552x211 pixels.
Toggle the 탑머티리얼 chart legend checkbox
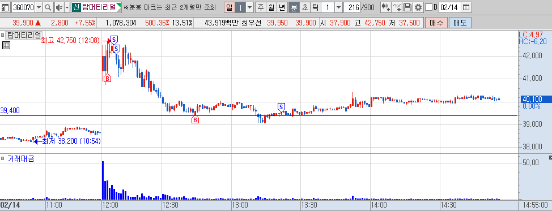(3, 35)
